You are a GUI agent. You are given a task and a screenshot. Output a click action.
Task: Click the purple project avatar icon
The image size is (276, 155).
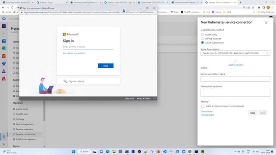pyautogui.click(x=4, y=26)
